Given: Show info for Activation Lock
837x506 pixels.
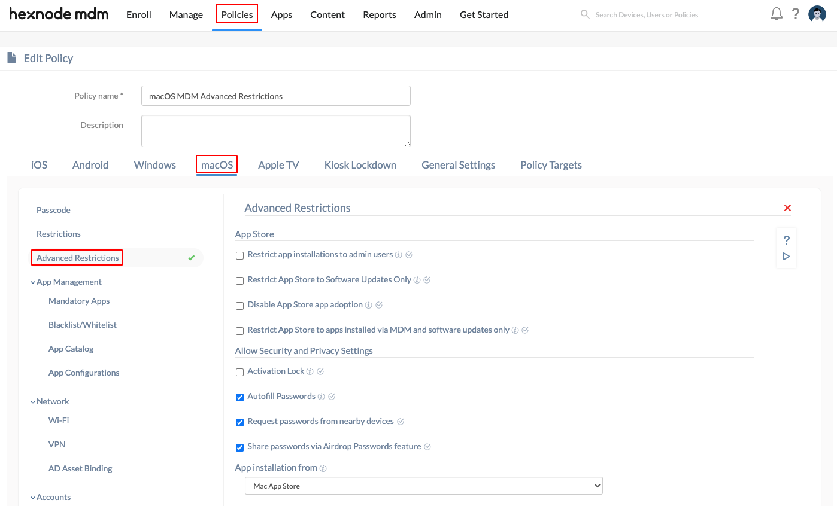Looking at the screenshot, I should pyautogui.click(x=310, y=371).
